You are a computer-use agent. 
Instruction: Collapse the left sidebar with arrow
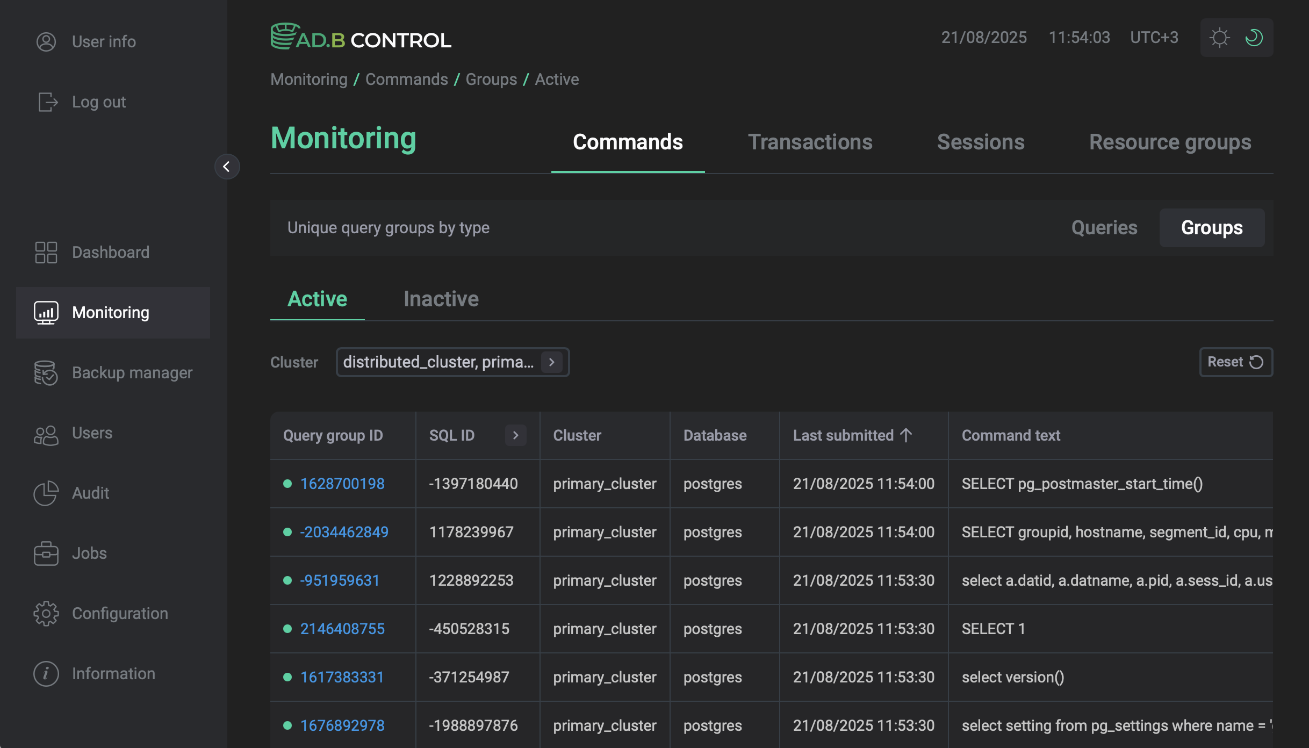(x=227, y=167)
